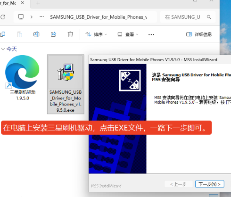Click the share icon in toolbar

pos(53,34)
